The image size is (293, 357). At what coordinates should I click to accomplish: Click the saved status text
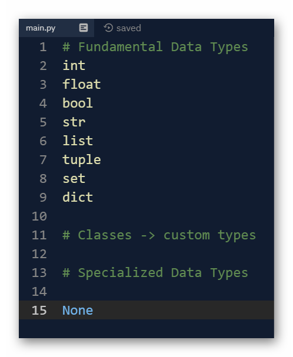coord(128,28)
